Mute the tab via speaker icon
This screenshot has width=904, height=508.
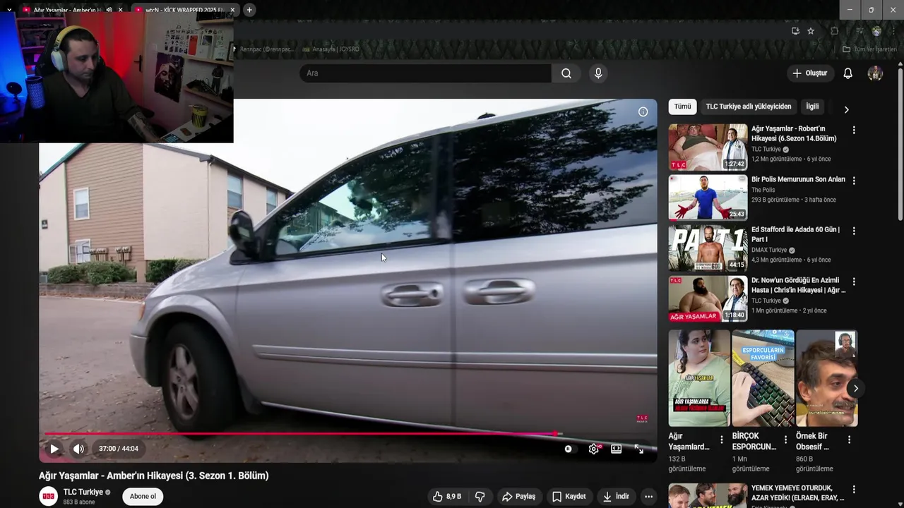click(109, 10)
